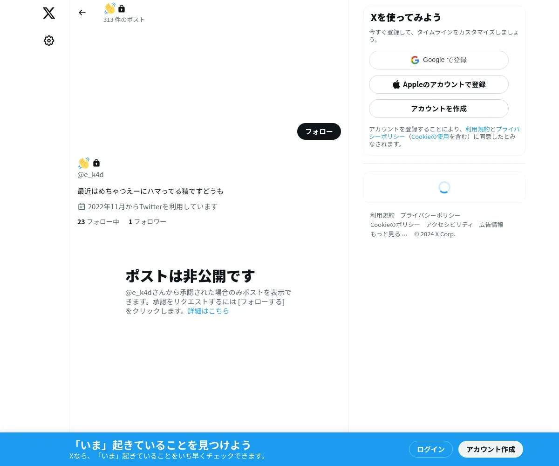Click 2022年11月からTwitterを利用しています text
The image size is (559, 466).
tap(153, 206)
